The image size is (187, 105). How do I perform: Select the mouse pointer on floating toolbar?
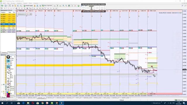[8, 64]
